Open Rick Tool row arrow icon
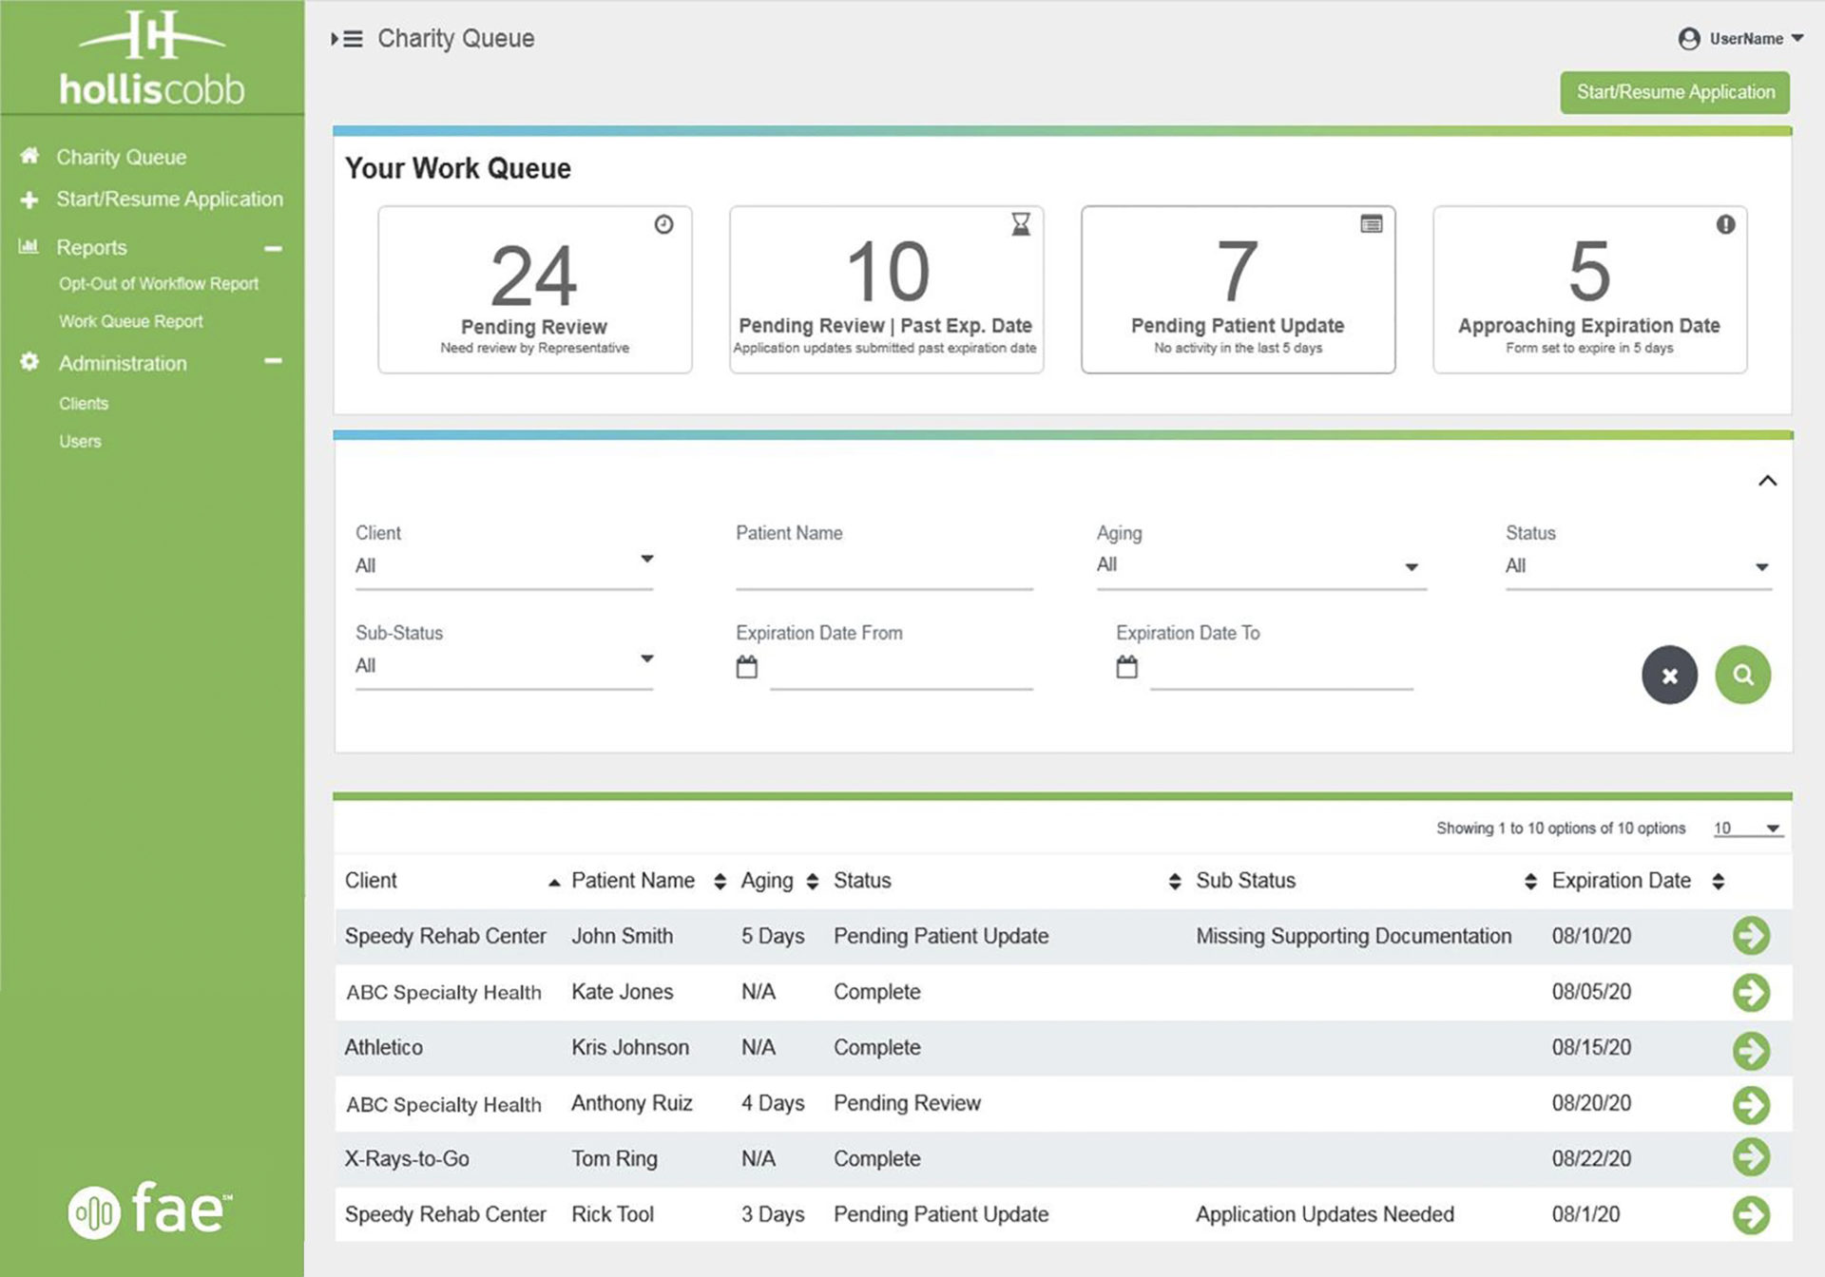This screenshot has height=1277, width=1825. click(1751, 1214)
